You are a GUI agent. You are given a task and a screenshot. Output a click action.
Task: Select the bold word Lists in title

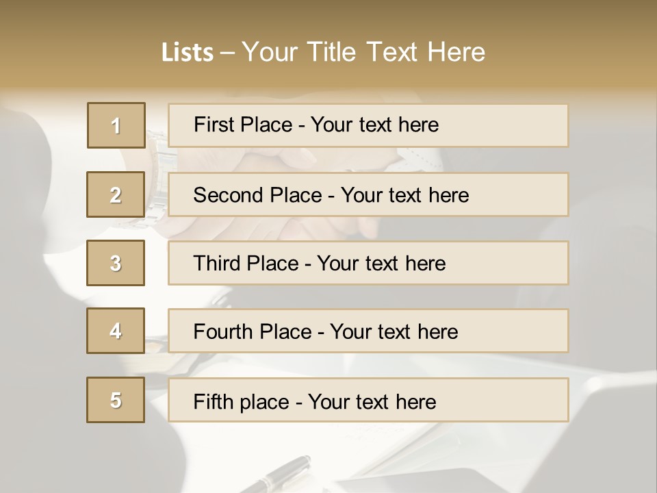coord(187,53)
